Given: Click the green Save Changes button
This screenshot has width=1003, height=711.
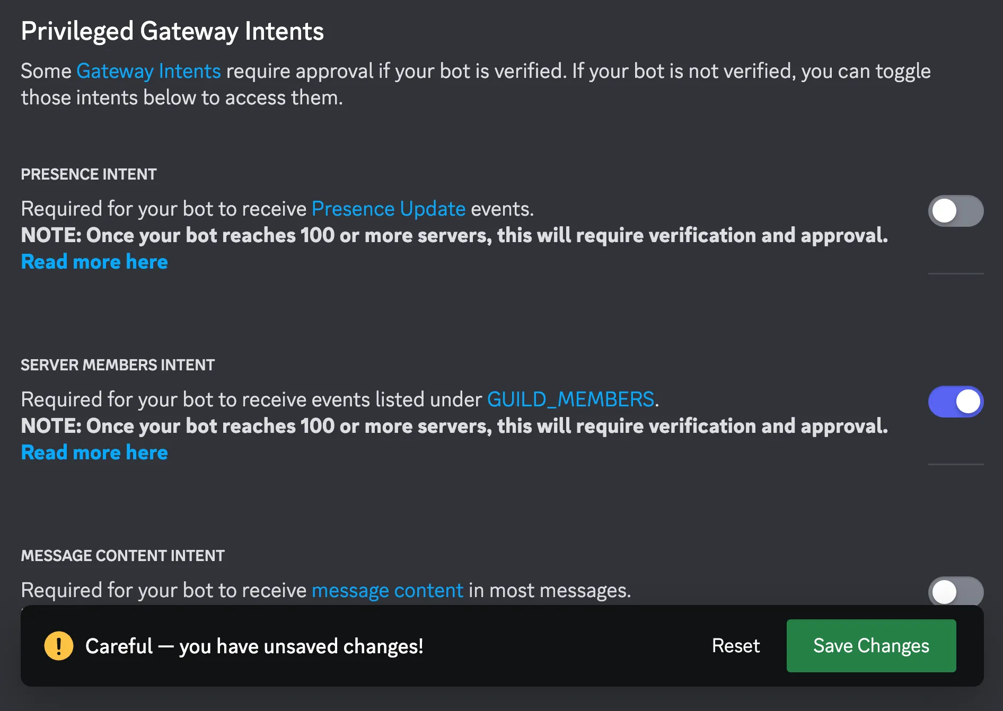Looking at the screenshot, I should click(871, 646).
